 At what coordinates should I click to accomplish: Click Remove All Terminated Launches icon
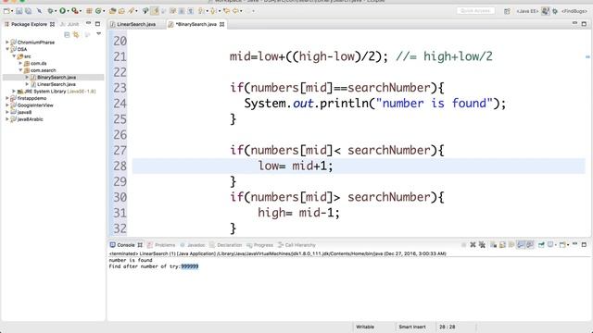[482, 245]
